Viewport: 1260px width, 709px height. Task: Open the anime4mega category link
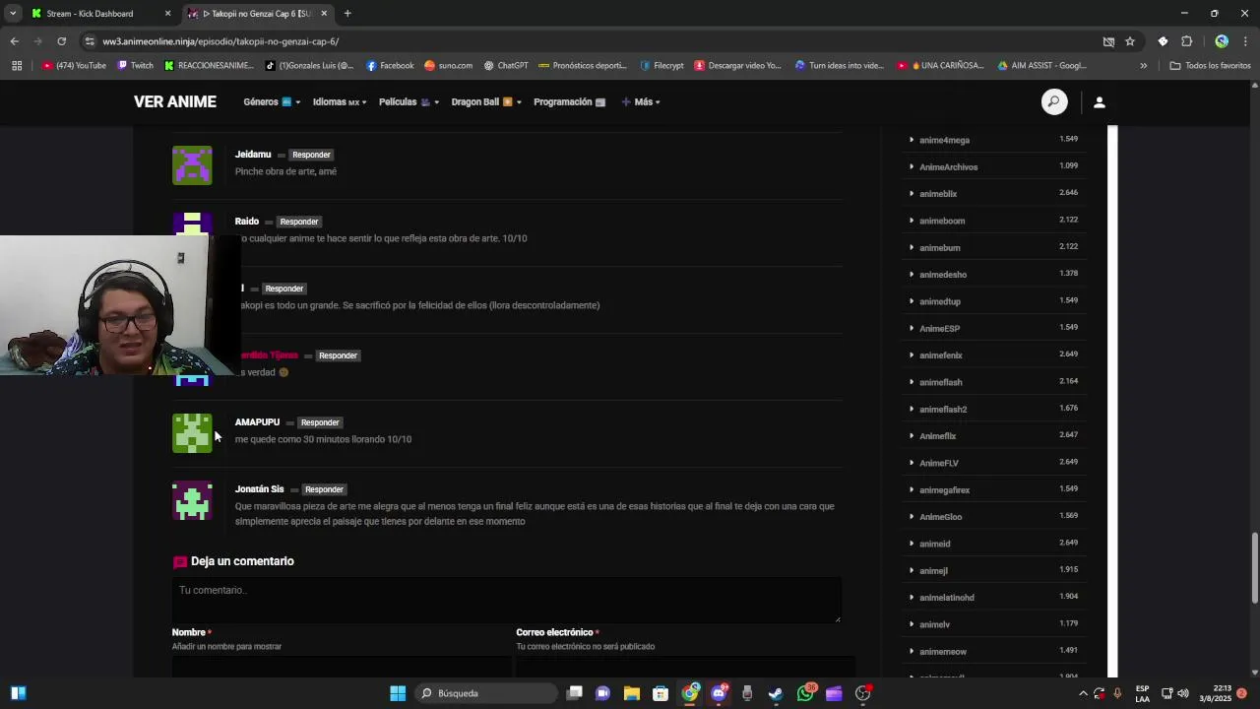point(944,140)
